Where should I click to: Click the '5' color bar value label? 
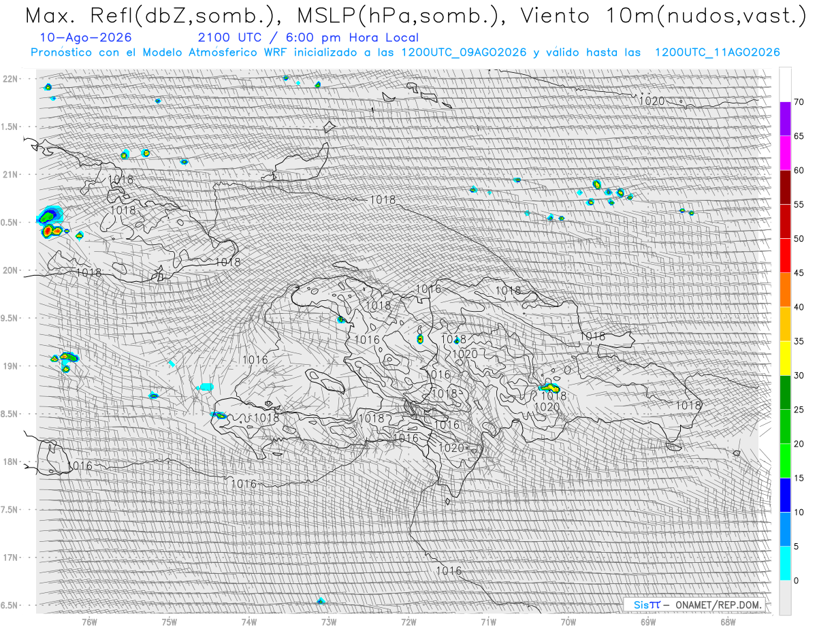coord(796,547)
